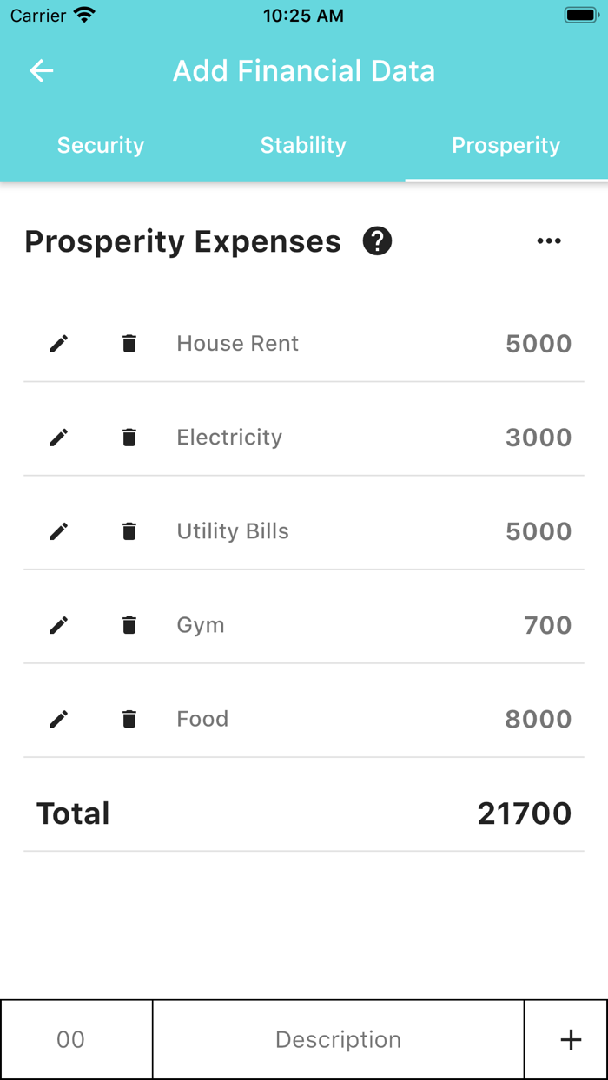Image resolution: width=608 pixels, height=1080 pixels.
Task: Delete the Utility Bills expense
Action: [x=129, y=530]
